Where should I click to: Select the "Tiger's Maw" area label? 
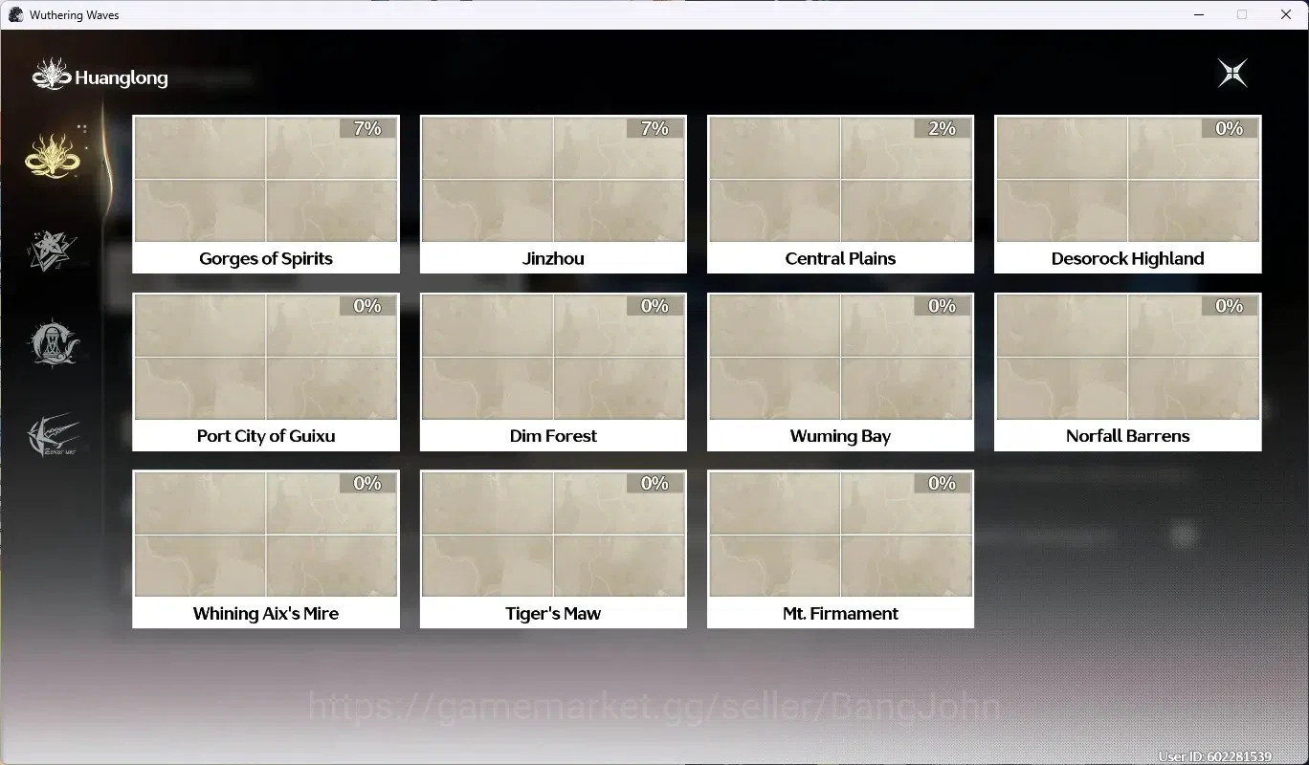(553, 613)
